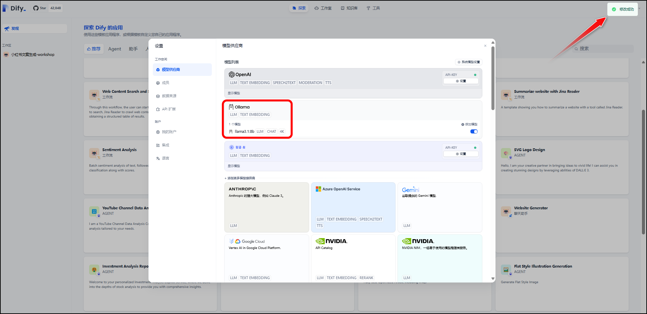Click the 集成 integrations icon
The image size is (647, 314).
tap(158, 145)
